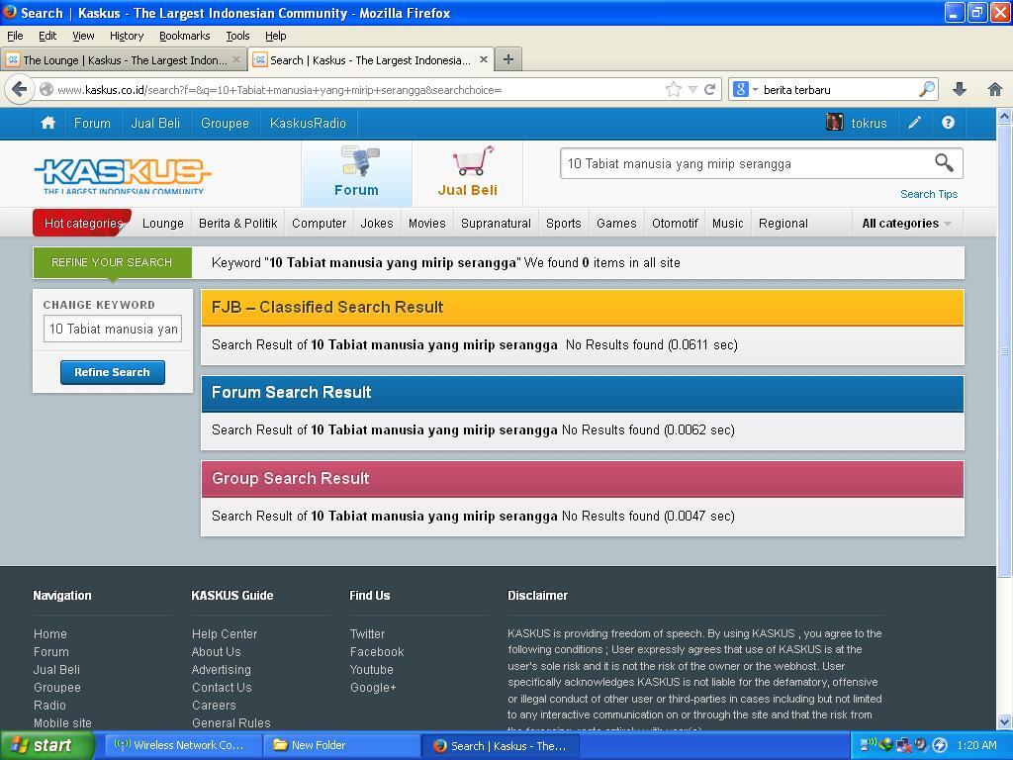Open the tokrus username link
The height and width of the screenshot is (760, 1013).
click(x=869, y=123)
